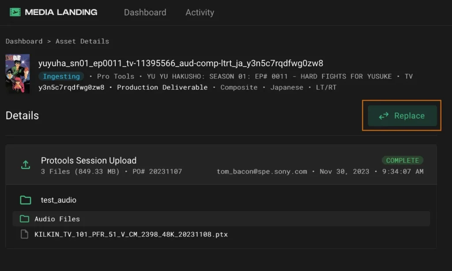The height and width of the screenshot is (271, 452).
Task: Select the KILKIN_TV_101 .ptx file
Action: tap(131, 234)
